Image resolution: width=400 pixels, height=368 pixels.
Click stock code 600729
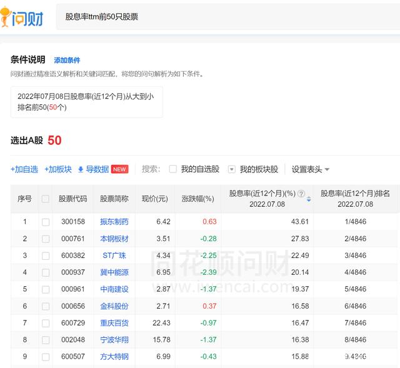pyautogui.click(x=73, y=323)
